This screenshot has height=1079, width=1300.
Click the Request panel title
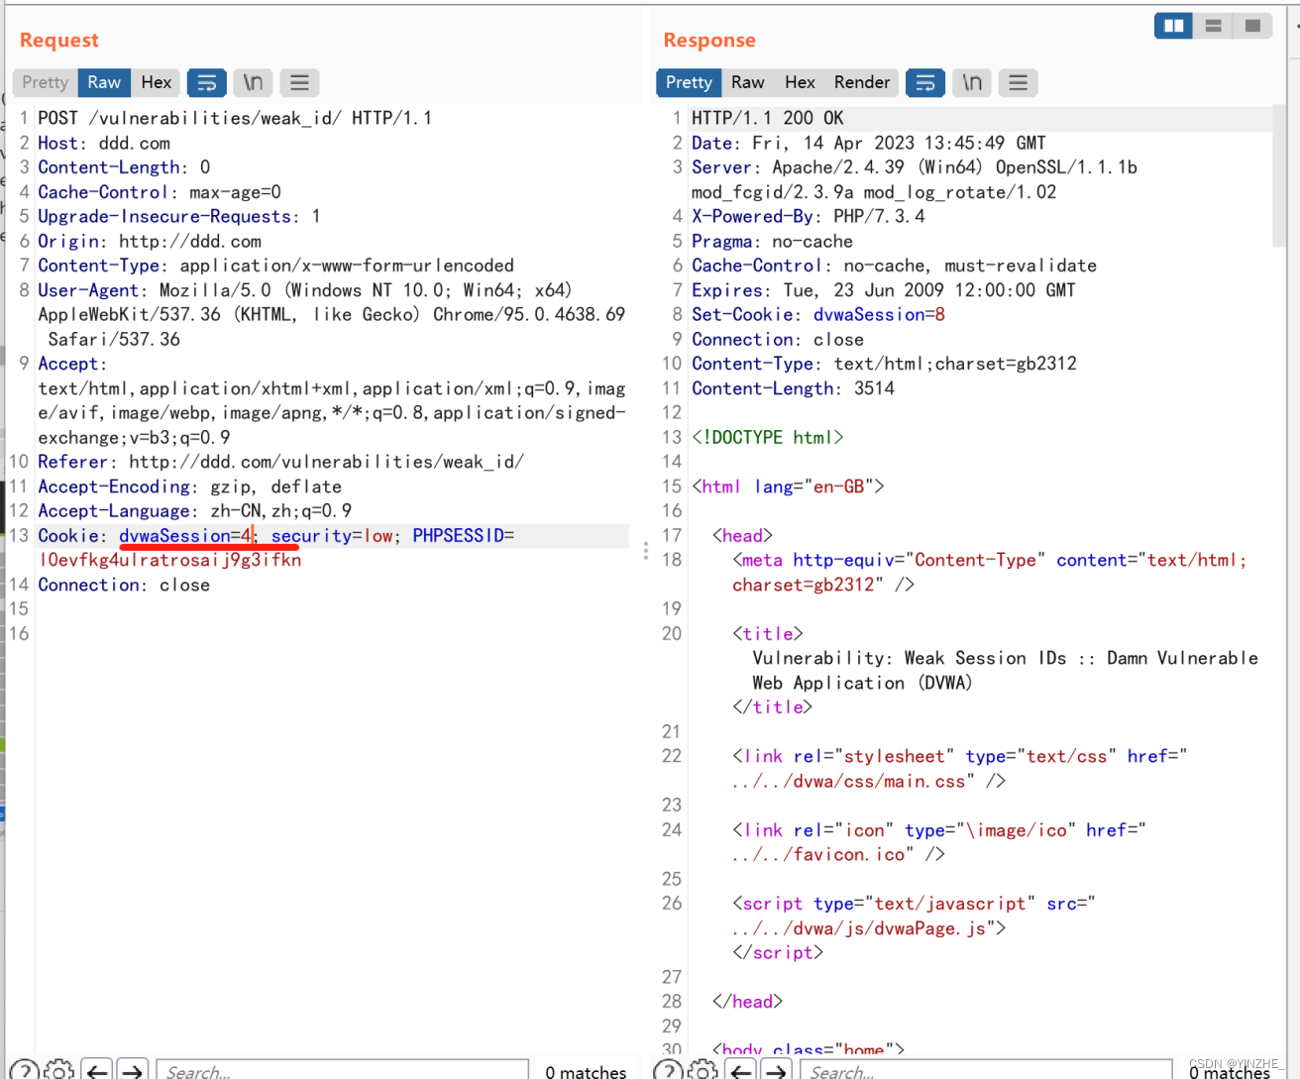[x=59, y=41]
